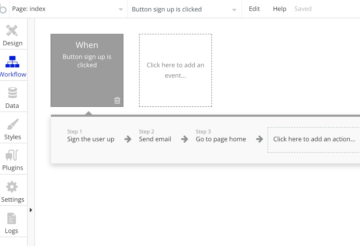Select Step 1 'Sign the user up'

tap(91, 139)
